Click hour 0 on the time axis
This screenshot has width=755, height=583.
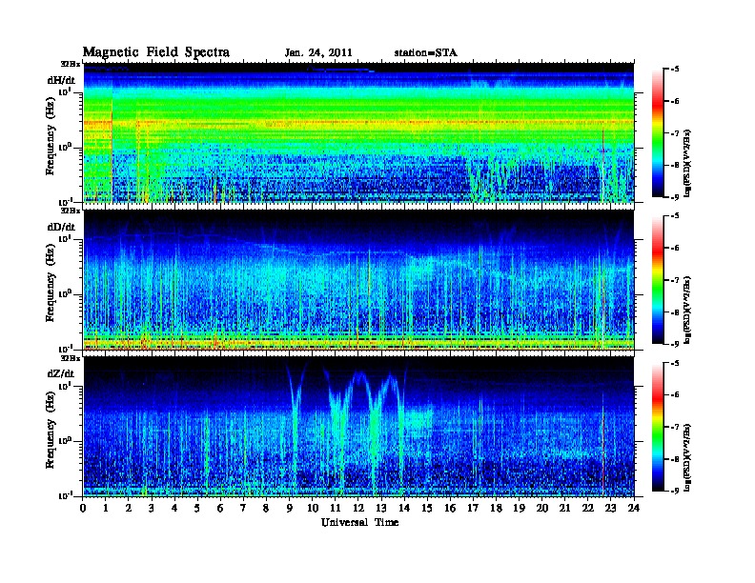[83, 508]
